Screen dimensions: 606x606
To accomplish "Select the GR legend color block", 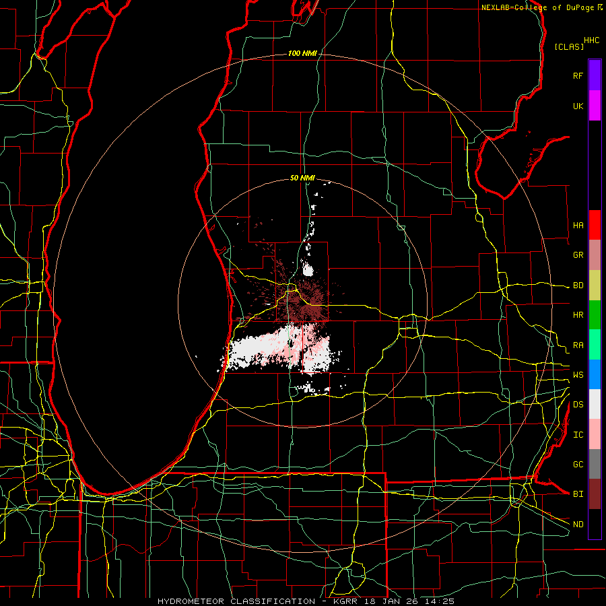I will pos(595,255).
